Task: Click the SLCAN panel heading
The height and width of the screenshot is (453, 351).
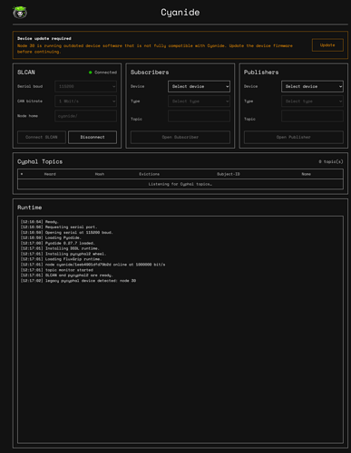Action: pyautogui.click(x=26, y=72)
